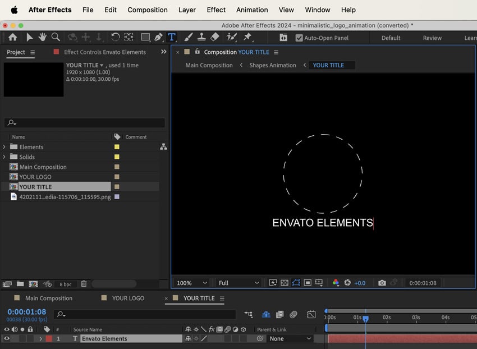Image resolution: width=477 pixels, height=349 pixels.
Task: Expand hidden panels with double chevron
Action: pos(164,52)
